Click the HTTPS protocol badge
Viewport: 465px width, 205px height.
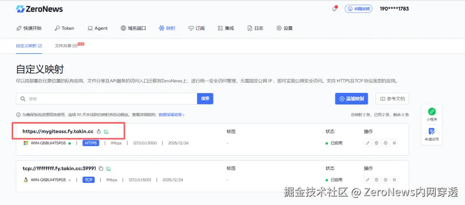91,143
